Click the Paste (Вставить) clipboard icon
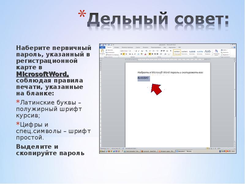245x184 pixels. click(103, 51)
